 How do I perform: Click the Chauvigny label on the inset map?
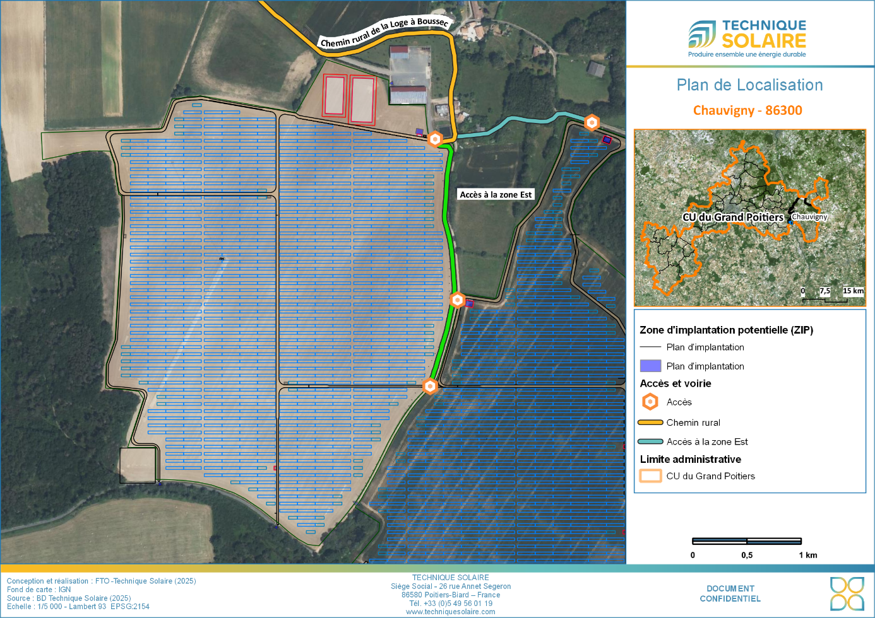pyautogui.click(x=809, y=217)
